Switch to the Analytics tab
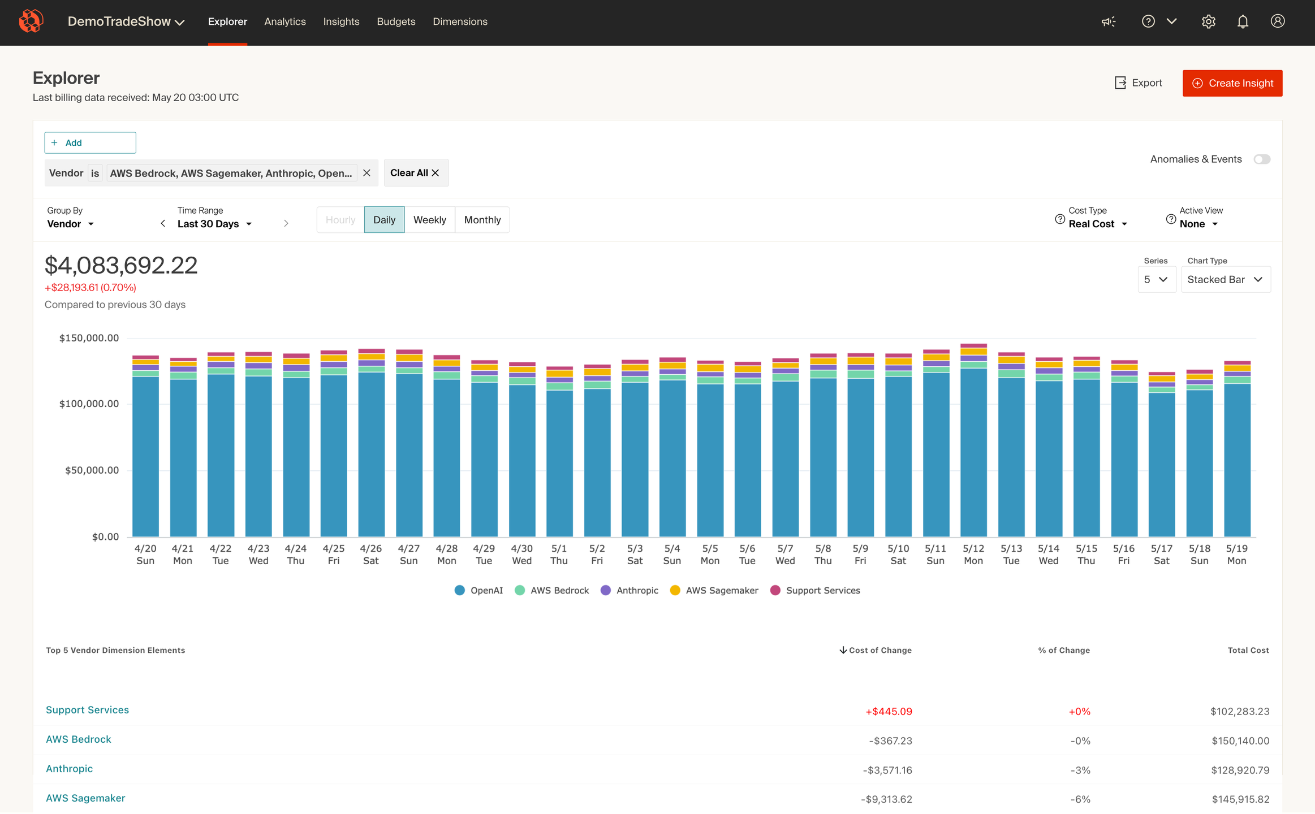 [x=285, y=21]
